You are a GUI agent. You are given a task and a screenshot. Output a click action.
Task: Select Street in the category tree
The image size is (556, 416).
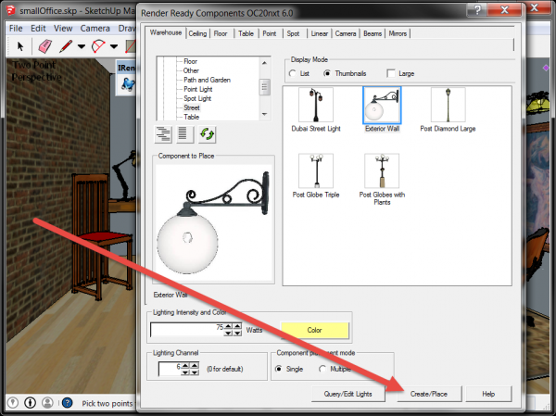[x=192, y=107]
